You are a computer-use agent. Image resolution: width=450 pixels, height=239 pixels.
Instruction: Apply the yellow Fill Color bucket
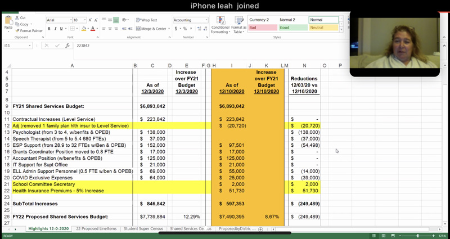[x=84, y=29]
